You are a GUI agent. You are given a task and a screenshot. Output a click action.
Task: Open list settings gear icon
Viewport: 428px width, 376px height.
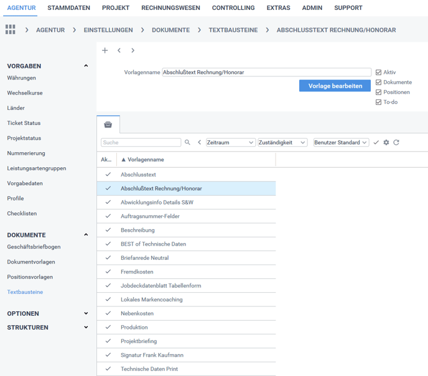[386, 142]
